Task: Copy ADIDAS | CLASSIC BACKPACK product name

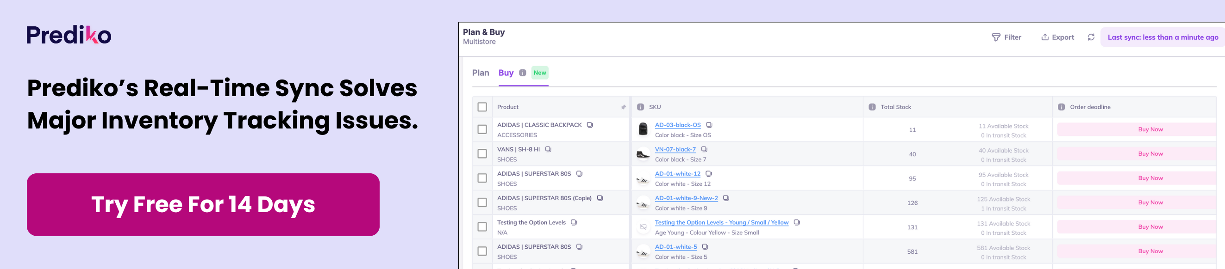Action: 590,125
